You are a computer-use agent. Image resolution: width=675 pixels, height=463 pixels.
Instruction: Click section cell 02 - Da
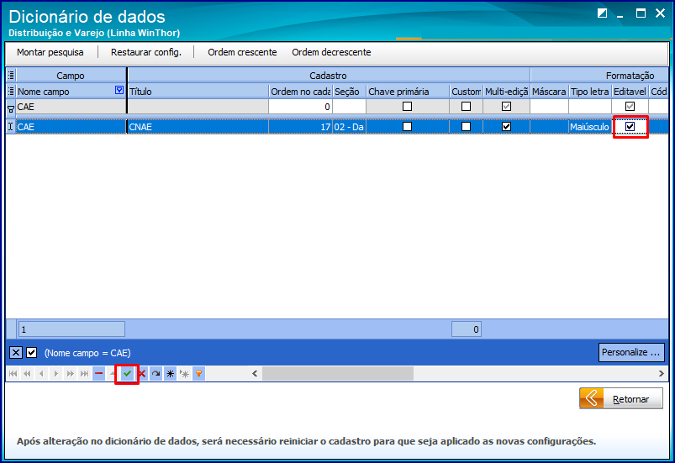[349, 127]
